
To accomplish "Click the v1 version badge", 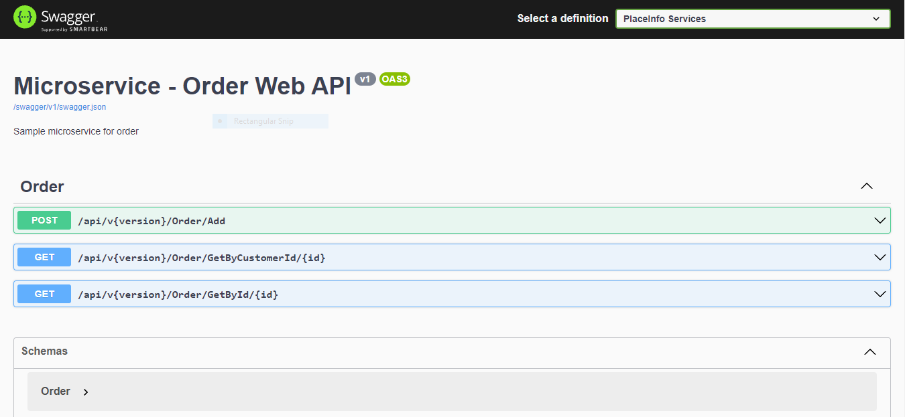I will (x=365, y=79).
